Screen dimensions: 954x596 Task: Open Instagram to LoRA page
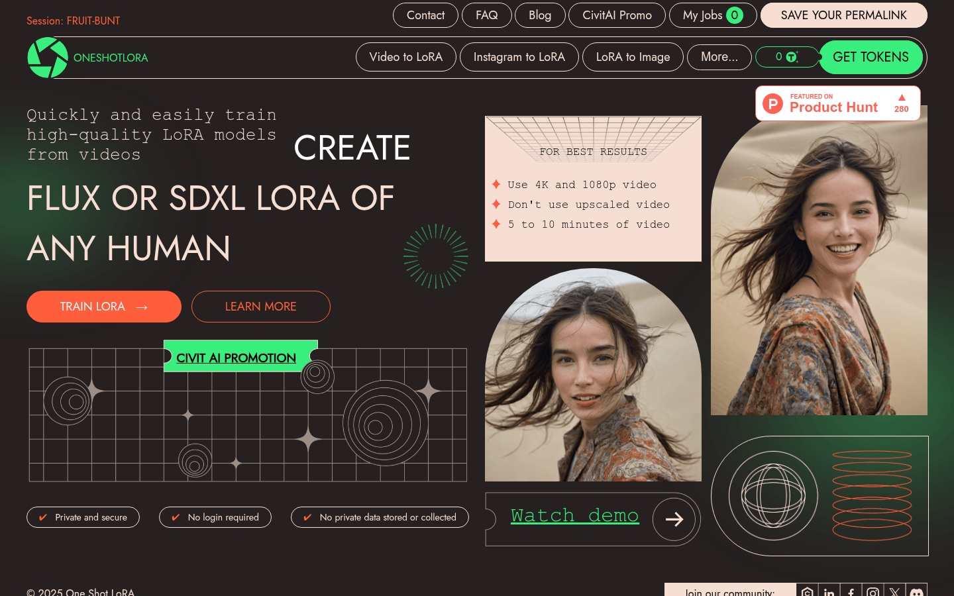click(x=519, y=57)
